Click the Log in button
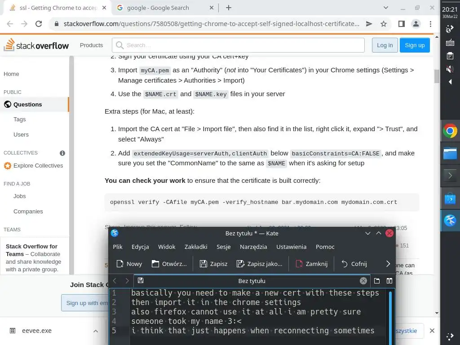 (x=385, y=45)
